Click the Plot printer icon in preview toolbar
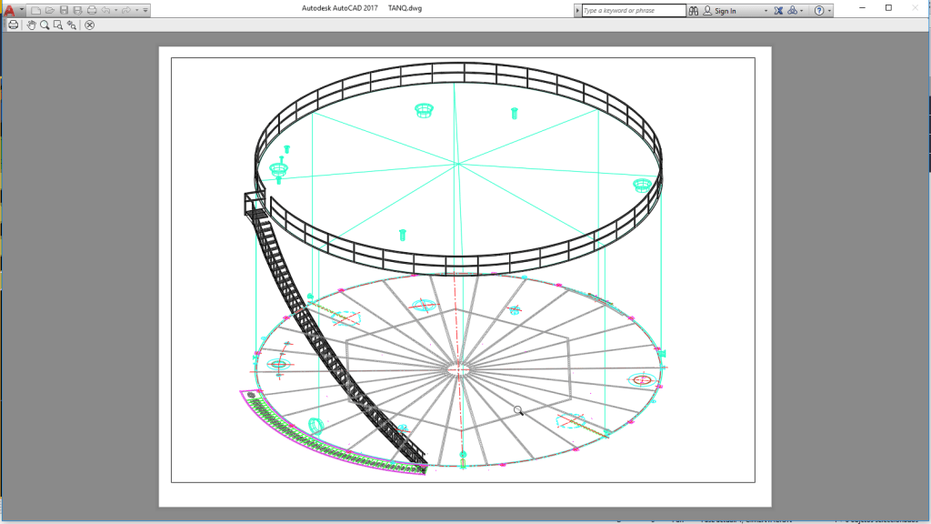The height and width of the screenshot is (524, 931). 14,25
